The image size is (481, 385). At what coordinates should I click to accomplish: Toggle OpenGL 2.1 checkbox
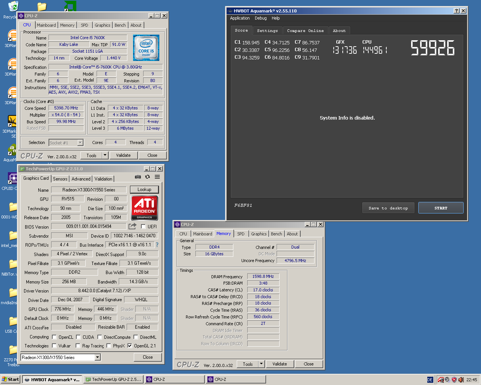point(130,346)
